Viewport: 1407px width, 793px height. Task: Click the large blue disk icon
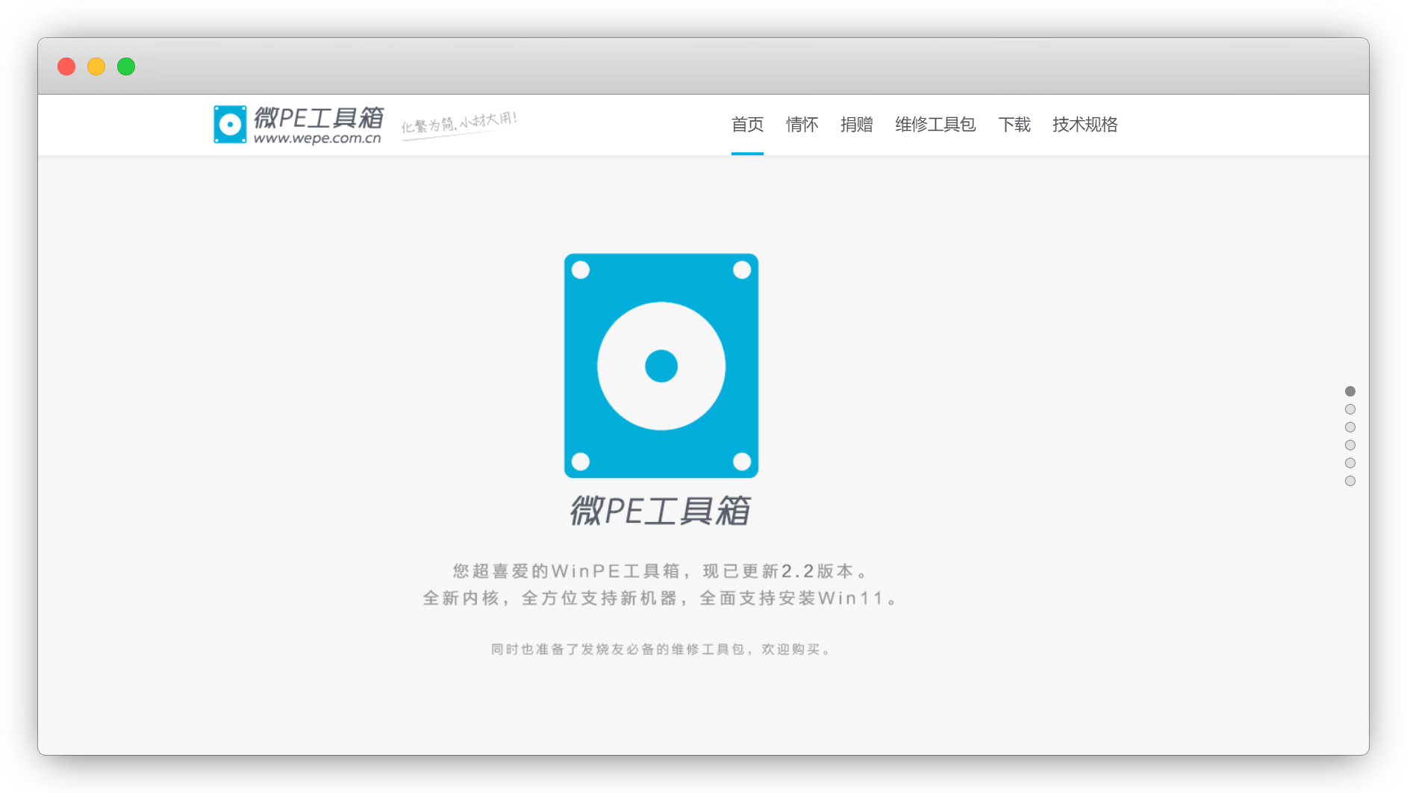(661, 365)
